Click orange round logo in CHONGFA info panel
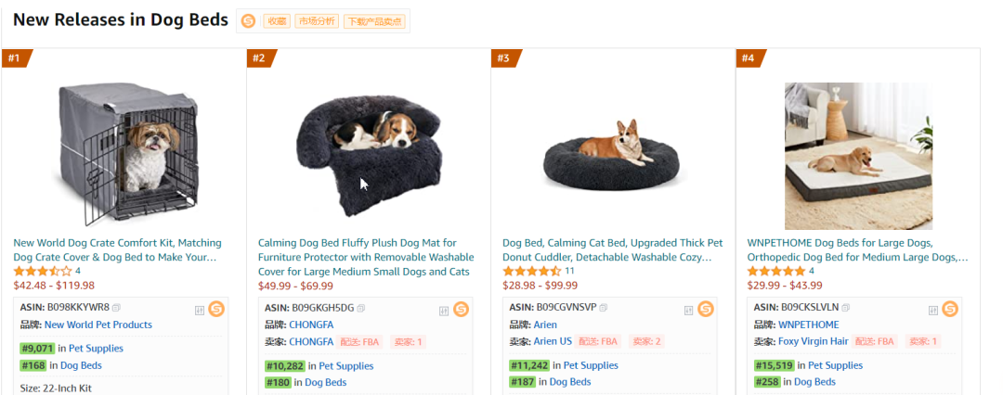Screen dimensions: 1003x395 click(x=461, y=309)
